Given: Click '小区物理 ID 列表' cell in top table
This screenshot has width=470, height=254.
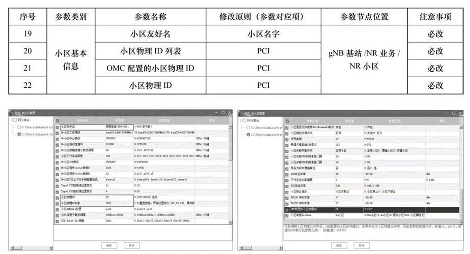Looking at the screenshot, I should (x=151, y=51).
